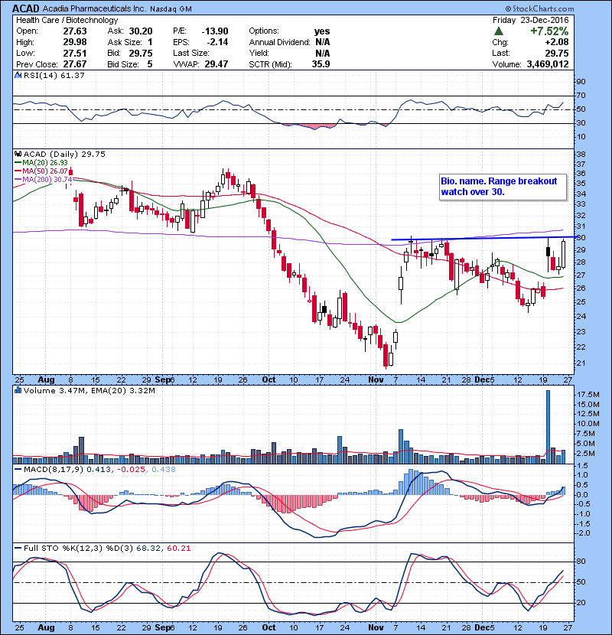Screen dimensions: 612x635
Task: Click the Open value 27.63
Action: [x=75, y=31]
